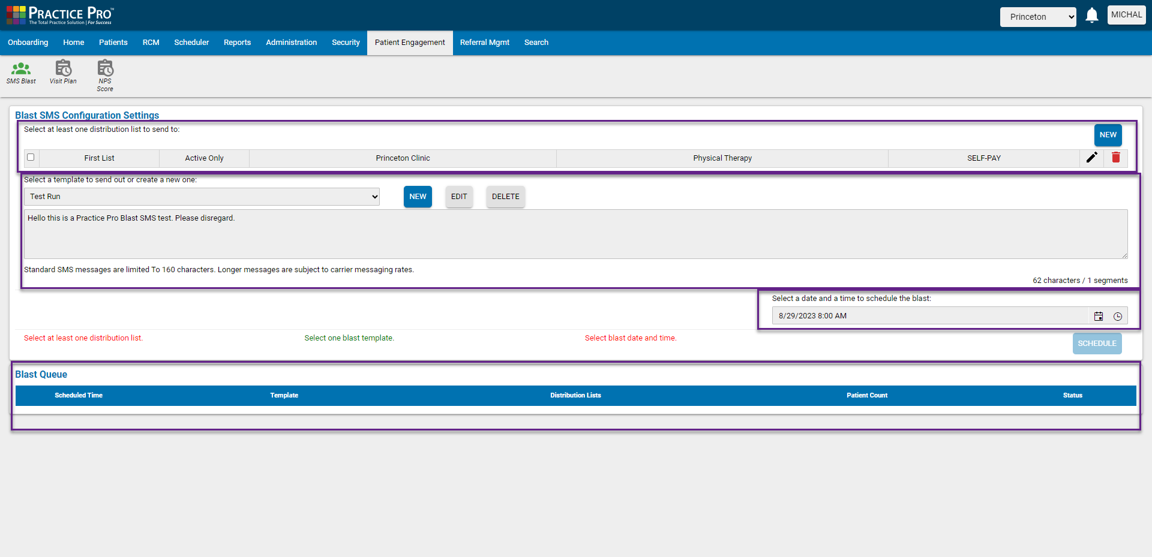Open the Test Run template dropdown
This screenshot has height=557, width=1152.
[x=202, y=196]
